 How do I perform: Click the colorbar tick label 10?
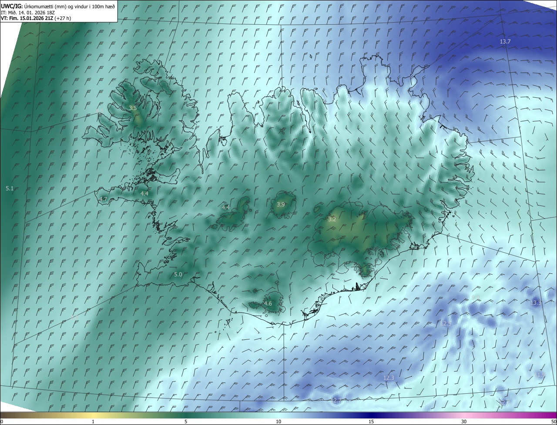278,422
